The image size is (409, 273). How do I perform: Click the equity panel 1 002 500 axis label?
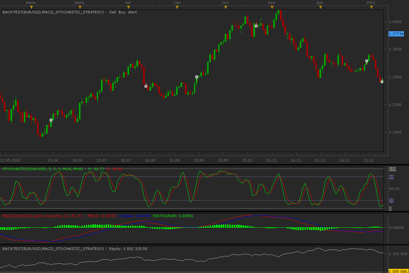(398, 254)
